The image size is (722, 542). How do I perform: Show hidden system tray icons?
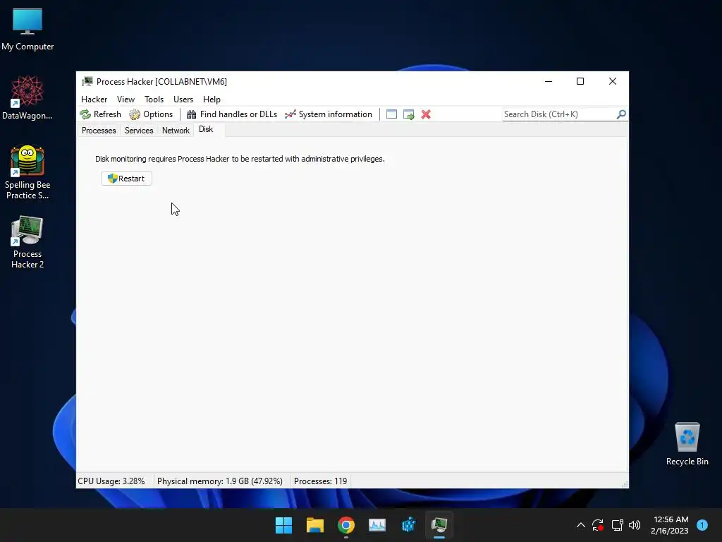coord(581,525)
